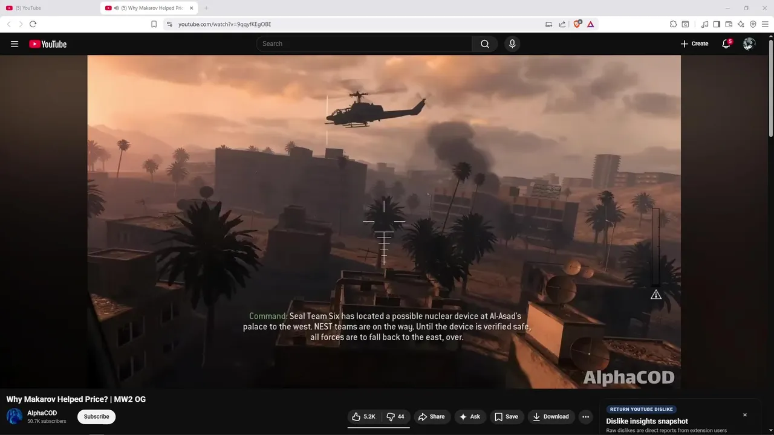Start voice search with the microphone icon
774x435 pixels.
[512, 43]
